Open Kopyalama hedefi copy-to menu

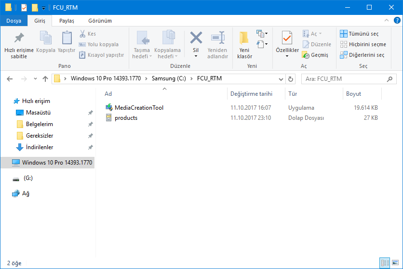(x=167, y=45)
